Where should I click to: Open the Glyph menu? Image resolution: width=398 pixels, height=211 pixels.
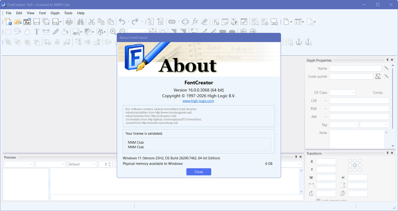coord(55,13)
